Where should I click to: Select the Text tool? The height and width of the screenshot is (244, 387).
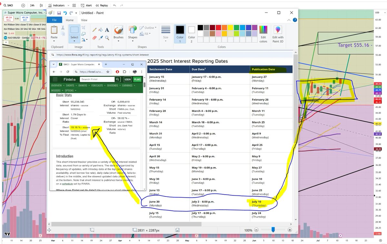tap(107, 30)
